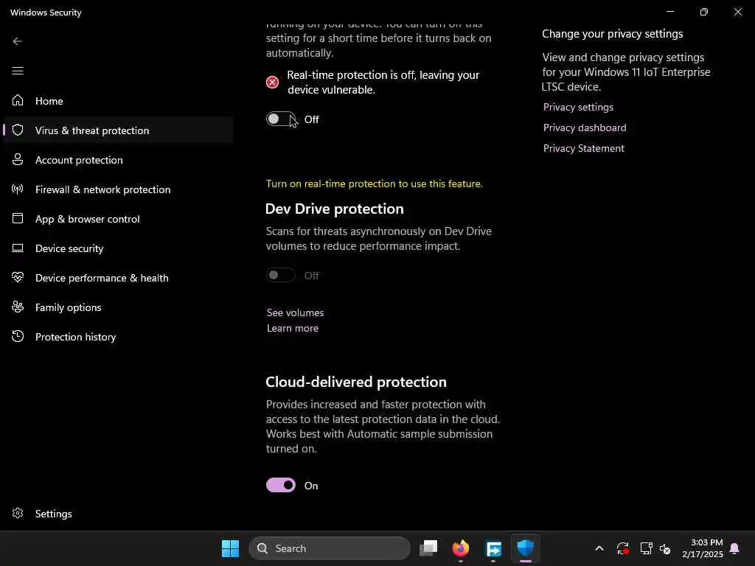Open Firewall & network protection page
755x566 pixels.
pyautogui.click(x=118, y=189)
